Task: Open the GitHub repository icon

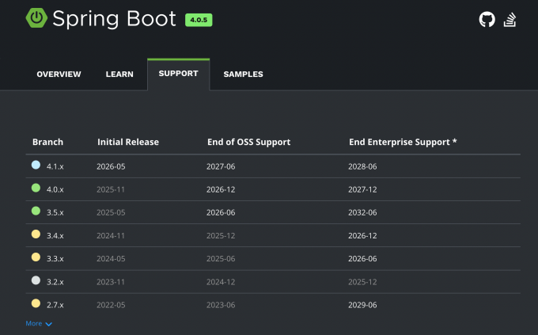Action: (x=487, y=19)
